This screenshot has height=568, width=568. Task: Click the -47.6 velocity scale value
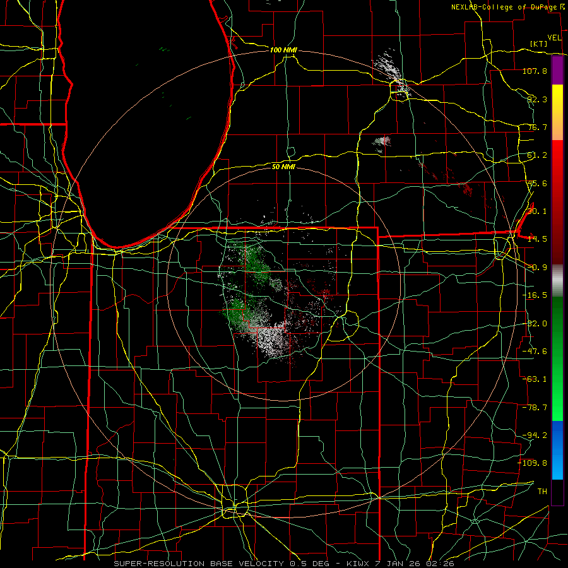pos(535,352)
